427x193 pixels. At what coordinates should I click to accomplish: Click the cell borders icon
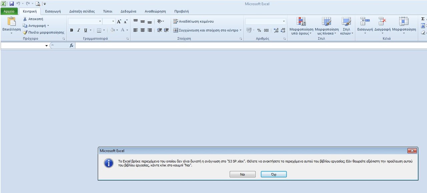coord(99,30)
